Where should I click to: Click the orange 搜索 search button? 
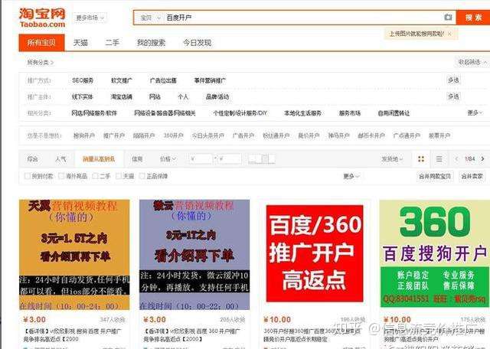(473, 18)
